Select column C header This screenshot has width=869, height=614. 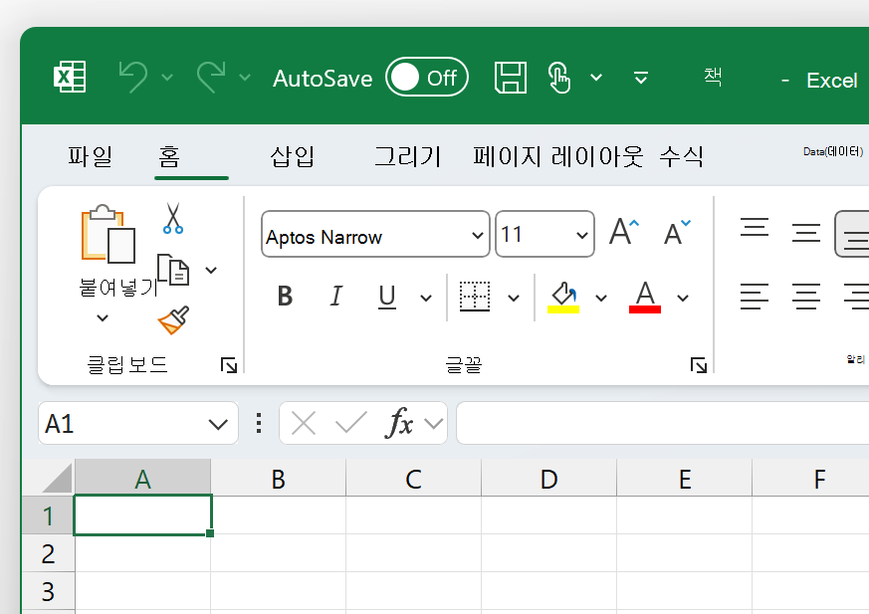pos(413,478)
